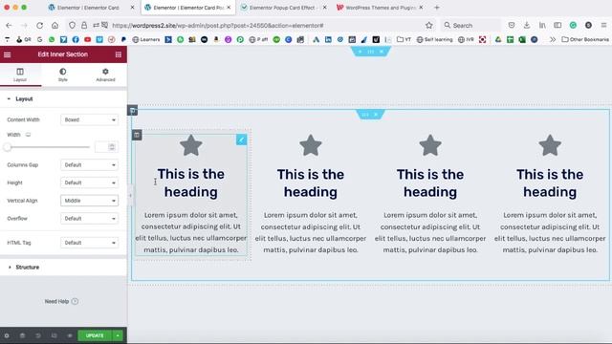Go back using the browser back arrow
Screen dimensions: 612x344
(x=9, y=26)
